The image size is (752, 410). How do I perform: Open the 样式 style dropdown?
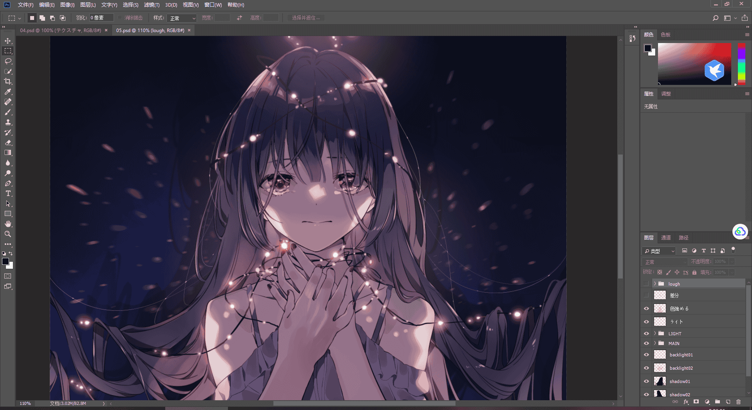coord(182,18)
